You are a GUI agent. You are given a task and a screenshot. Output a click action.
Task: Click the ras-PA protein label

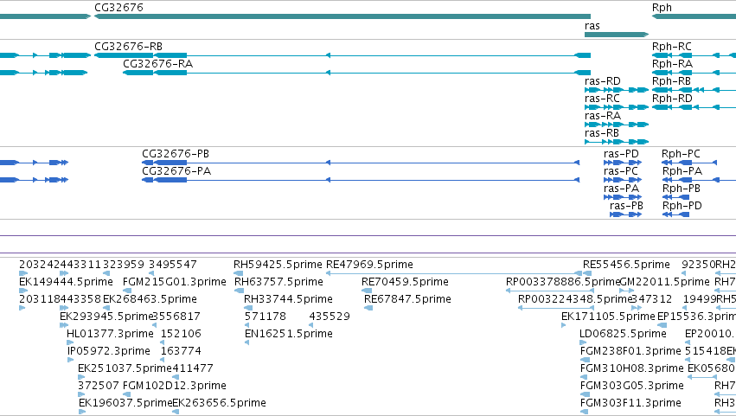[621, 189]
